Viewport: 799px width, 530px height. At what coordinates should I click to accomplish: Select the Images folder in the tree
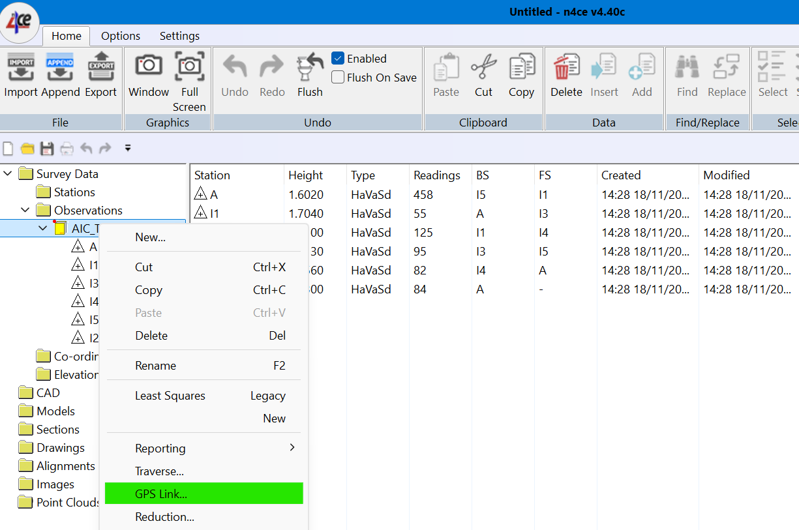click(46, 484)
